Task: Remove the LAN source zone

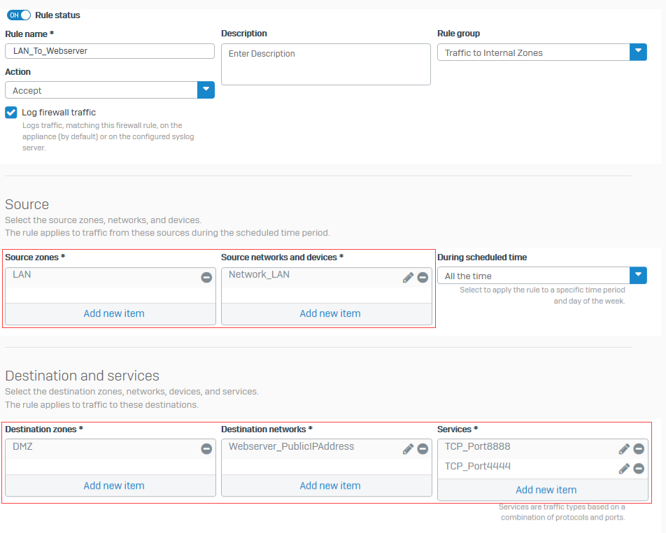Action: (206, 277)
